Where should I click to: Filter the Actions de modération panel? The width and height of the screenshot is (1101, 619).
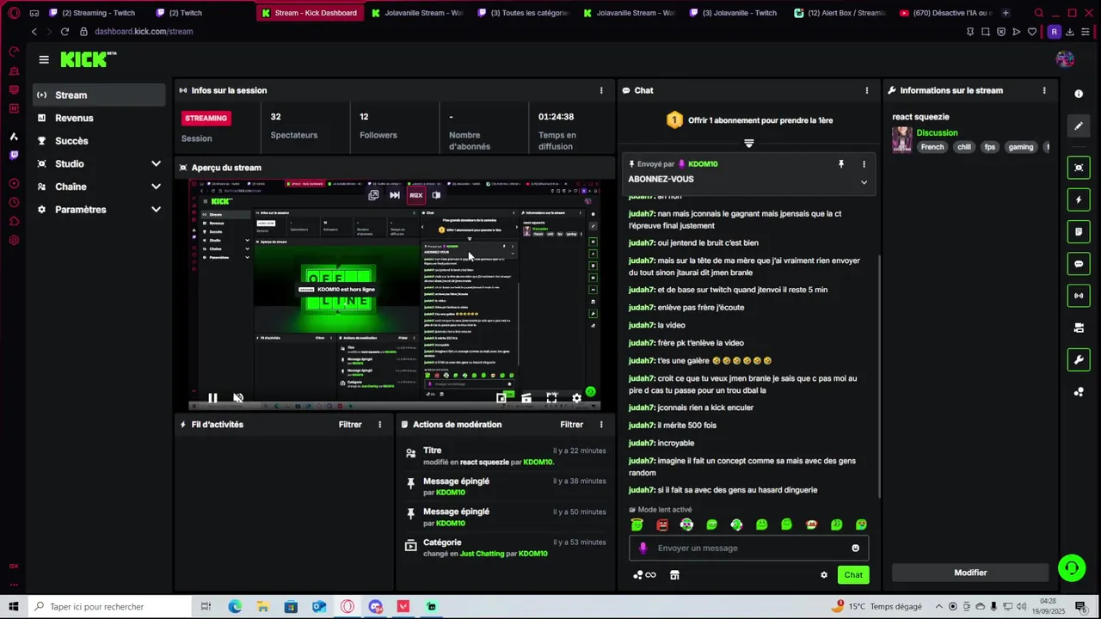pos(572,425)
